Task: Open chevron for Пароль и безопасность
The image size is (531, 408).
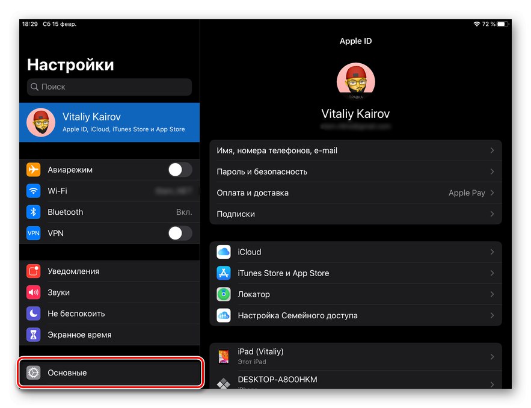Action: coord(492,172)
